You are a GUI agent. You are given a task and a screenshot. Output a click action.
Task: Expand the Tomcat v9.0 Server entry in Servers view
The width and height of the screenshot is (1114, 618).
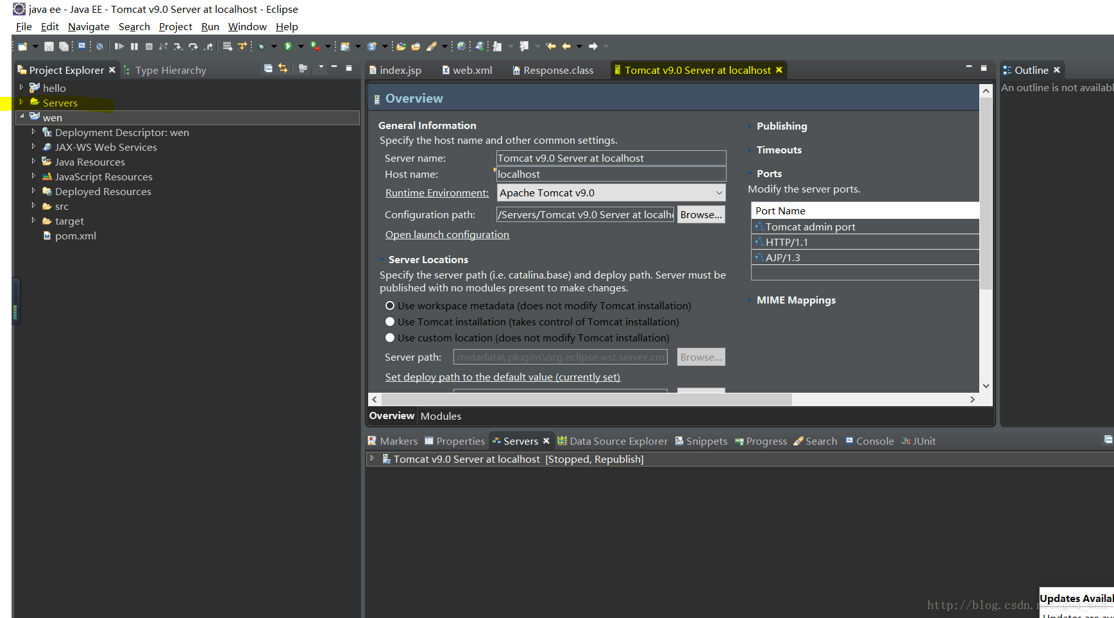pyautogui.click(x=372, y=458)
